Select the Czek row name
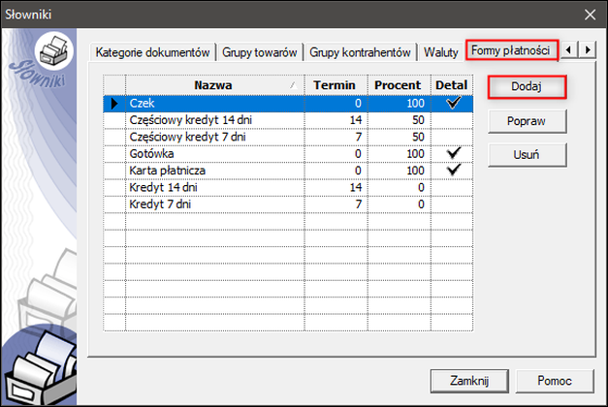The image size is (608, 407). [142, 104]
